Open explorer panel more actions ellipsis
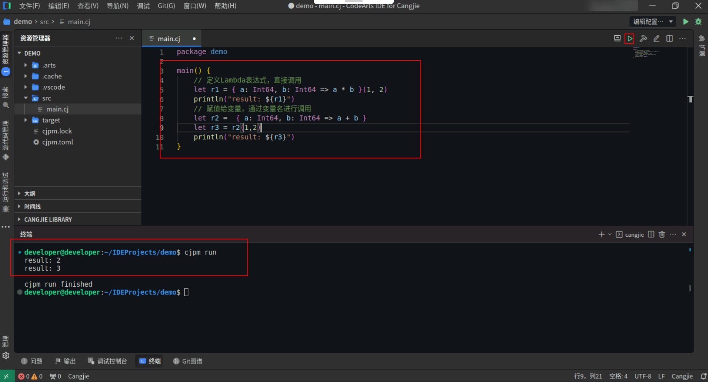This screenshot has width=708, height=382. [x=119, y=38]
